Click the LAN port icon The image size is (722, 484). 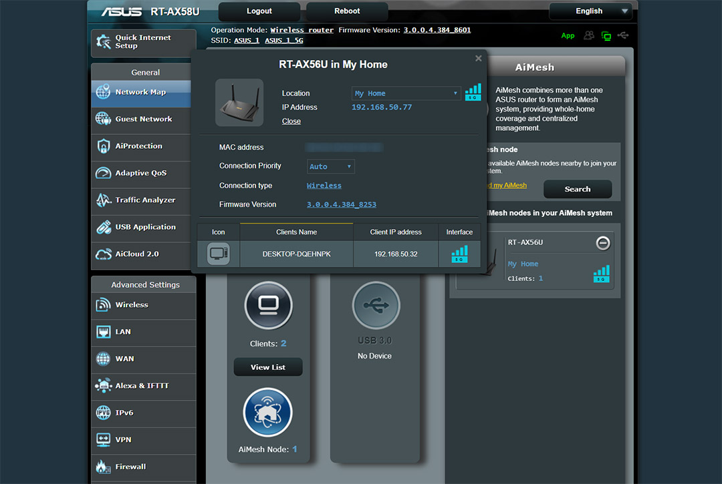(103, 331)
